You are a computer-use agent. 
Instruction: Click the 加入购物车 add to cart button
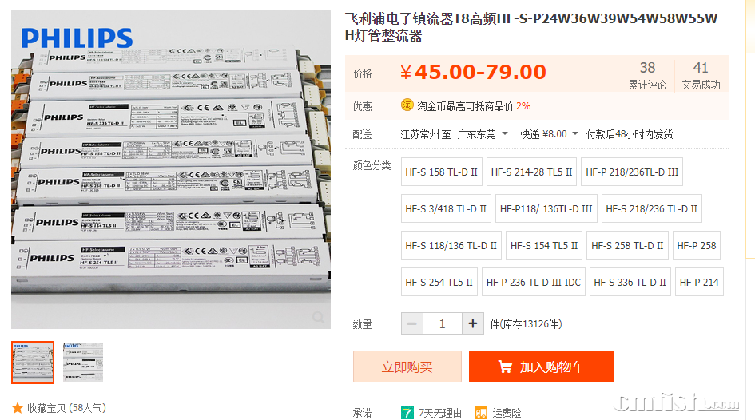click(x=541, y=367)
